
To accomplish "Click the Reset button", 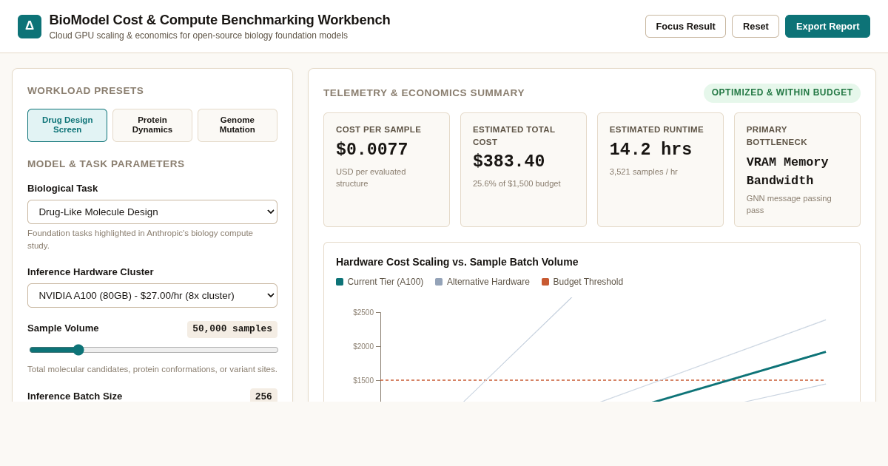I will click(756, 26).
